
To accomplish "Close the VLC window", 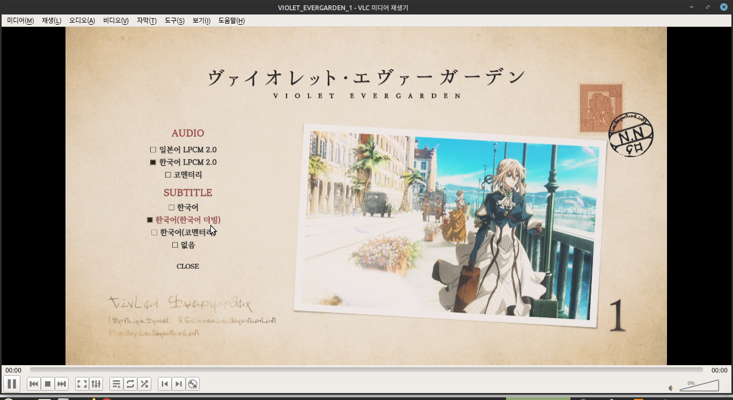I will click(723, 7).
